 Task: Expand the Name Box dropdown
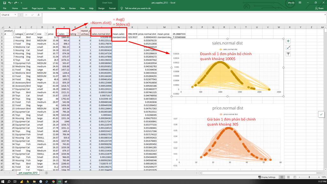(15, 15)
